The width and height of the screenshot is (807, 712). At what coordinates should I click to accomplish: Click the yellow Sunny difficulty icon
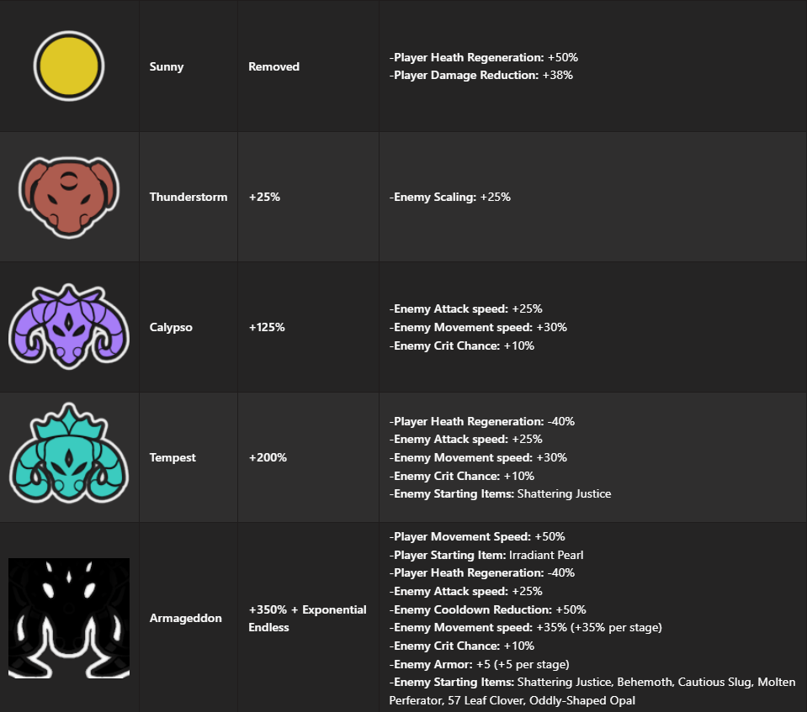pos(69,66)
